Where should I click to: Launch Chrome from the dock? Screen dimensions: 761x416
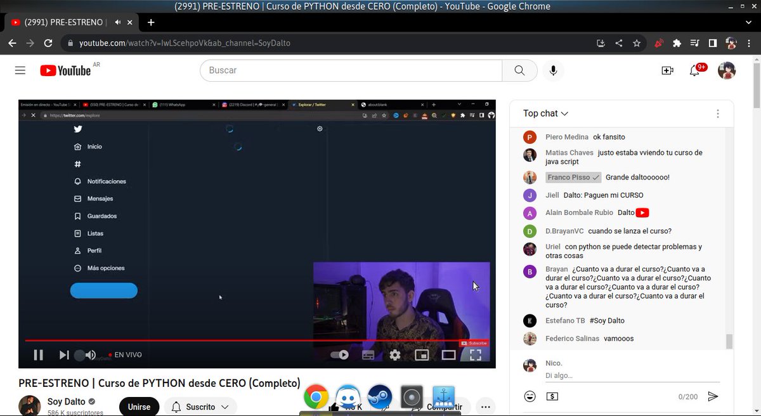coord(316,397)
